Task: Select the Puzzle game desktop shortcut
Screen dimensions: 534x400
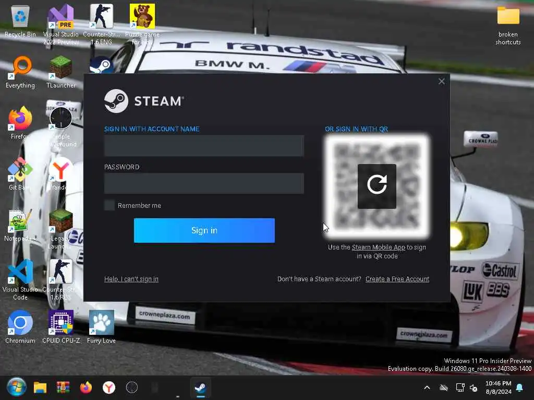Action: (x=142, y=24)
